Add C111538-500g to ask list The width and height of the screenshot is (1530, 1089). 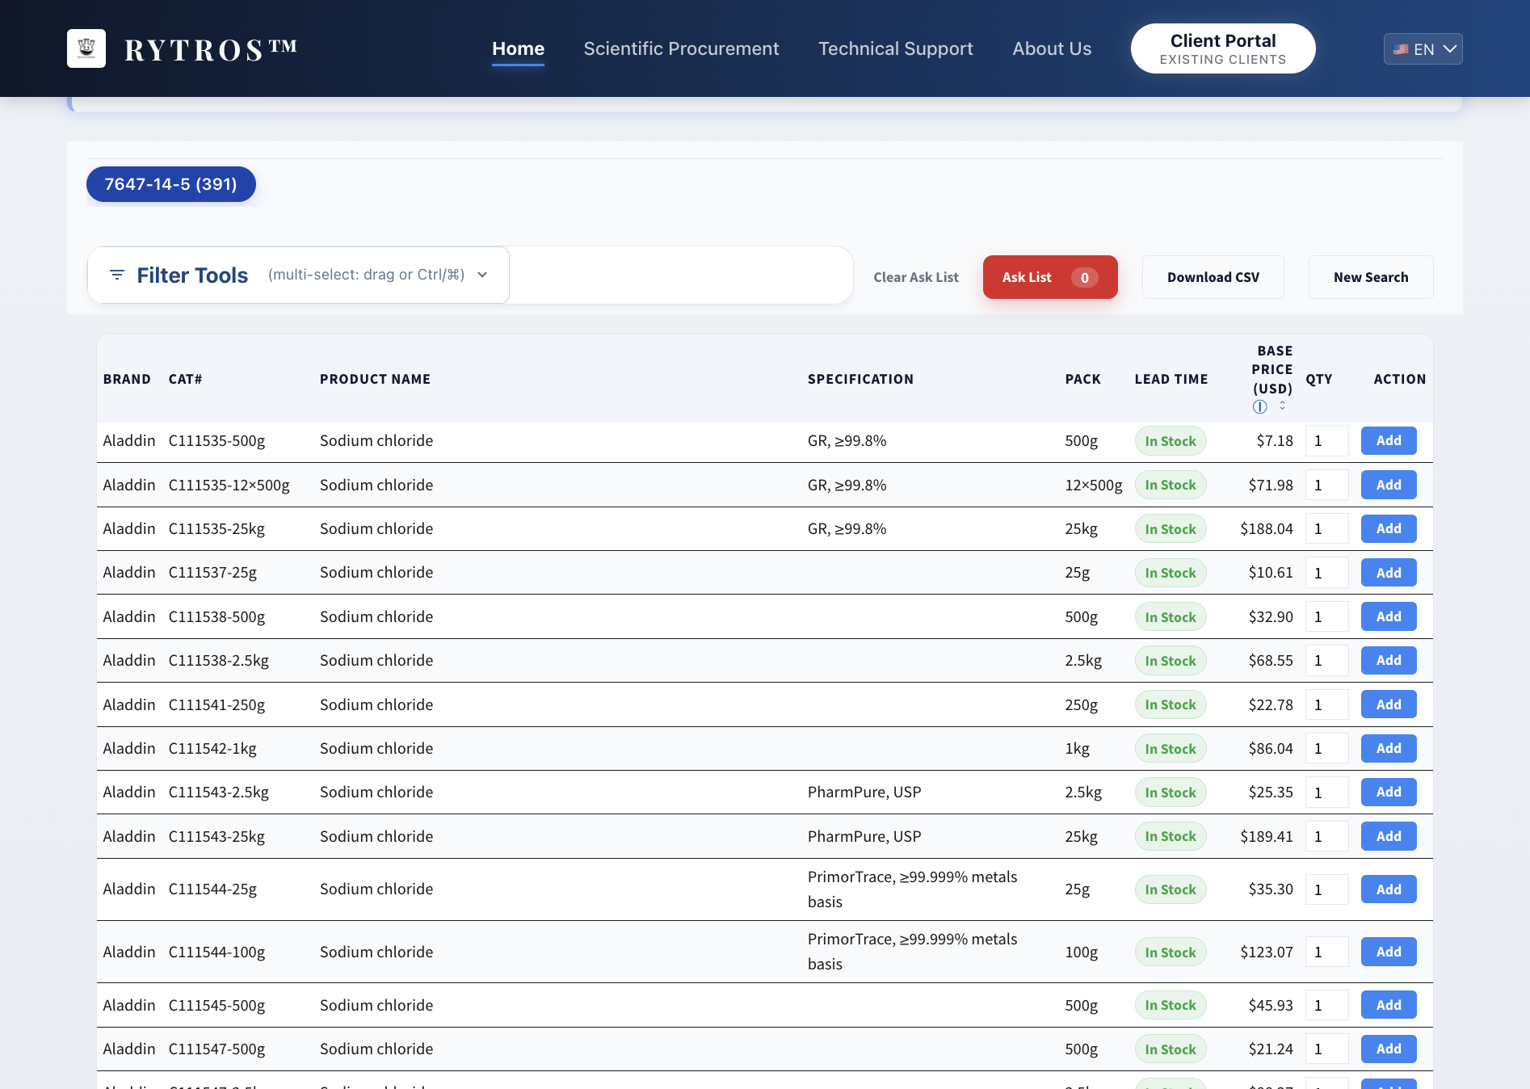[x=1388, y=616]
